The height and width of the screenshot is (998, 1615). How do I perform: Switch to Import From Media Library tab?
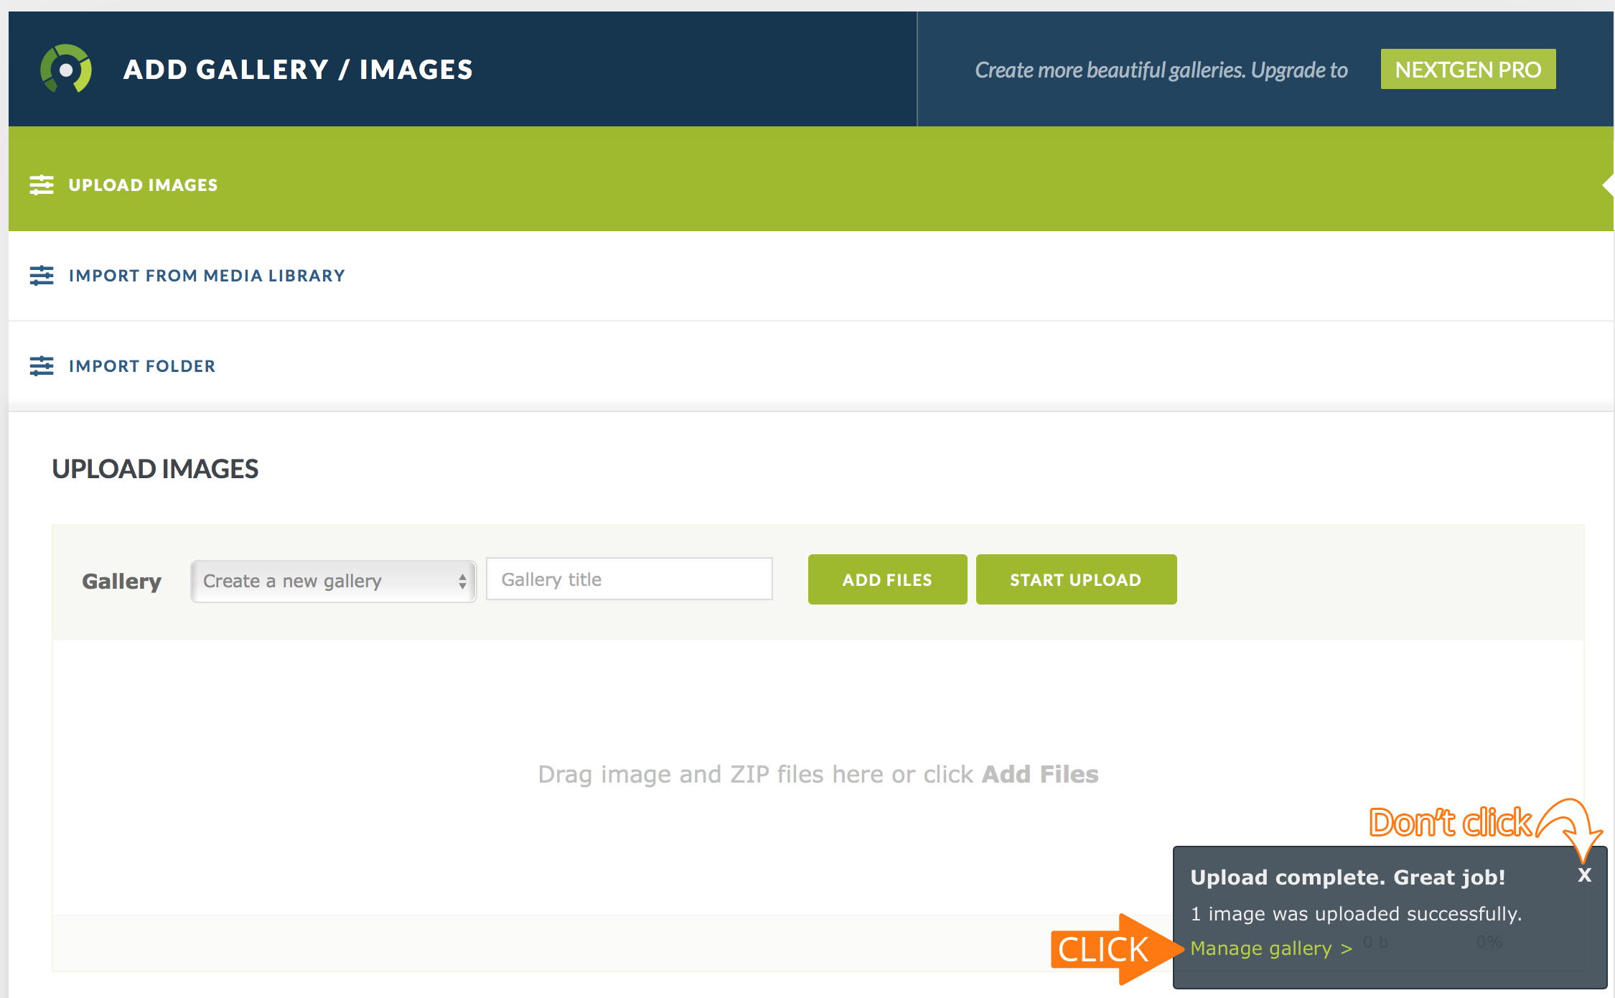tap(207, 276)
